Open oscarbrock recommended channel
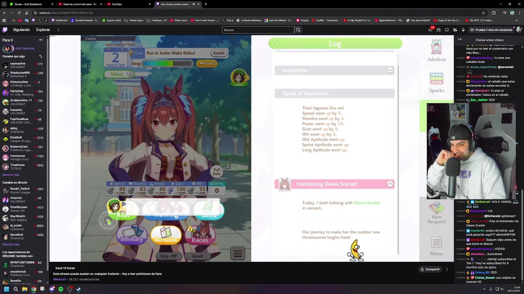This screenshot has height=294, width=524. point(23,273)
